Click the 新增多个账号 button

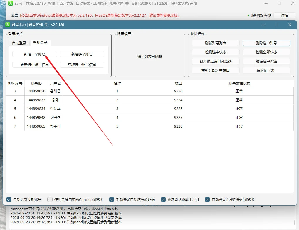tap(82, 54)
